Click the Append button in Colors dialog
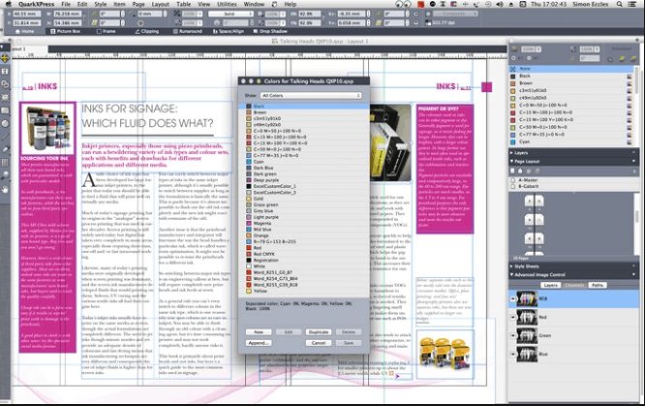Viewport: 645px width, 406px height. point(259,343)
